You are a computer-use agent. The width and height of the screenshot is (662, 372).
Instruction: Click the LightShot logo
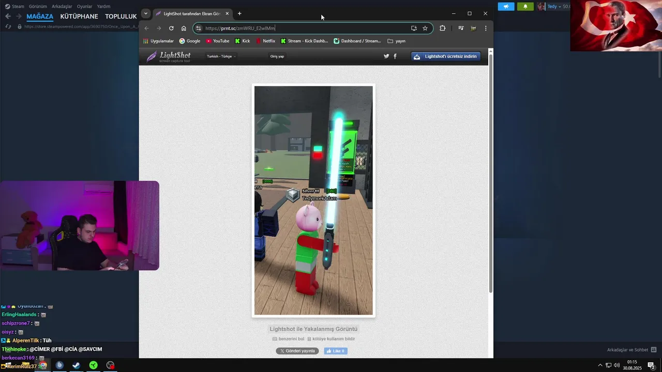point(169,56)
